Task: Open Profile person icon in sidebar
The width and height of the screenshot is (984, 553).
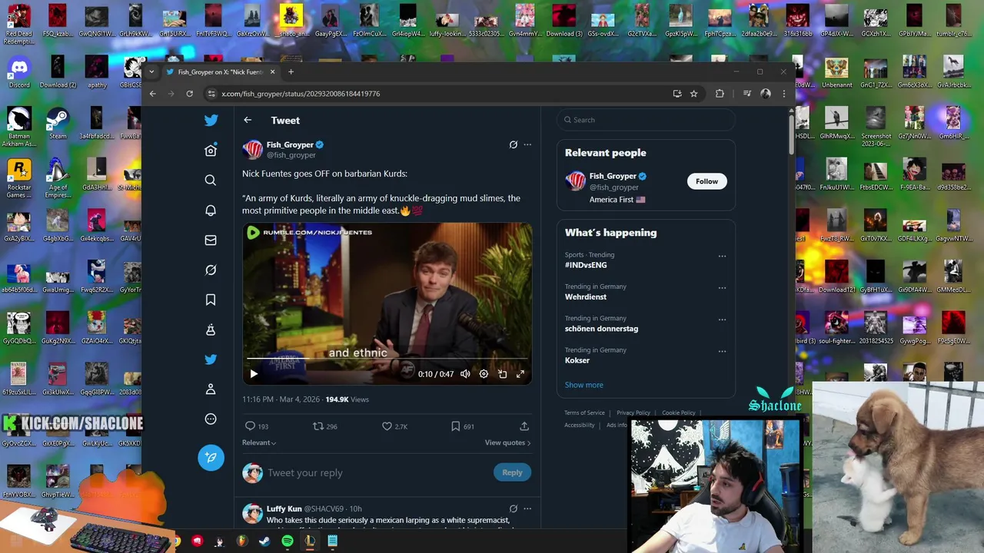Action: pos(211,389)
